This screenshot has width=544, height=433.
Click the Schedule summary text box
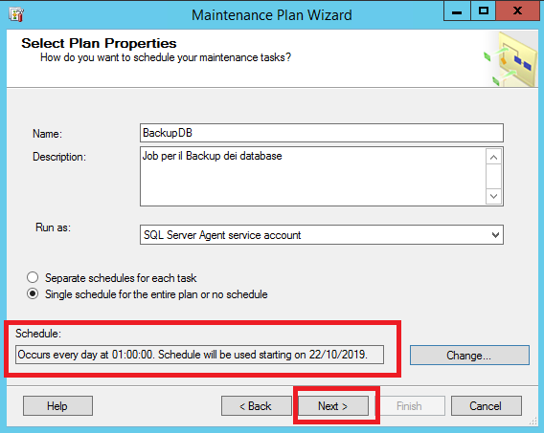click(x=199, y=355)
